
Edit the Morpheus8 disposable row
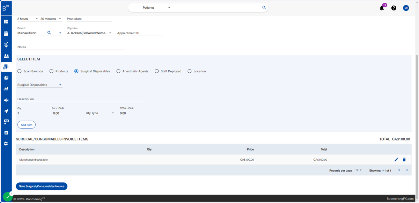pos(396,160)
